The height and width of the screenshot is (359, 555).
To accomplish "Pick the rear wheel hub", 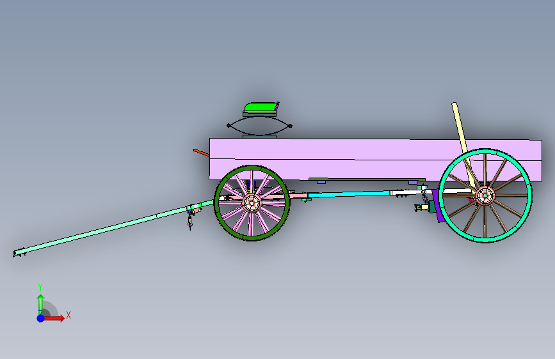I will click(x=485, y=195).
